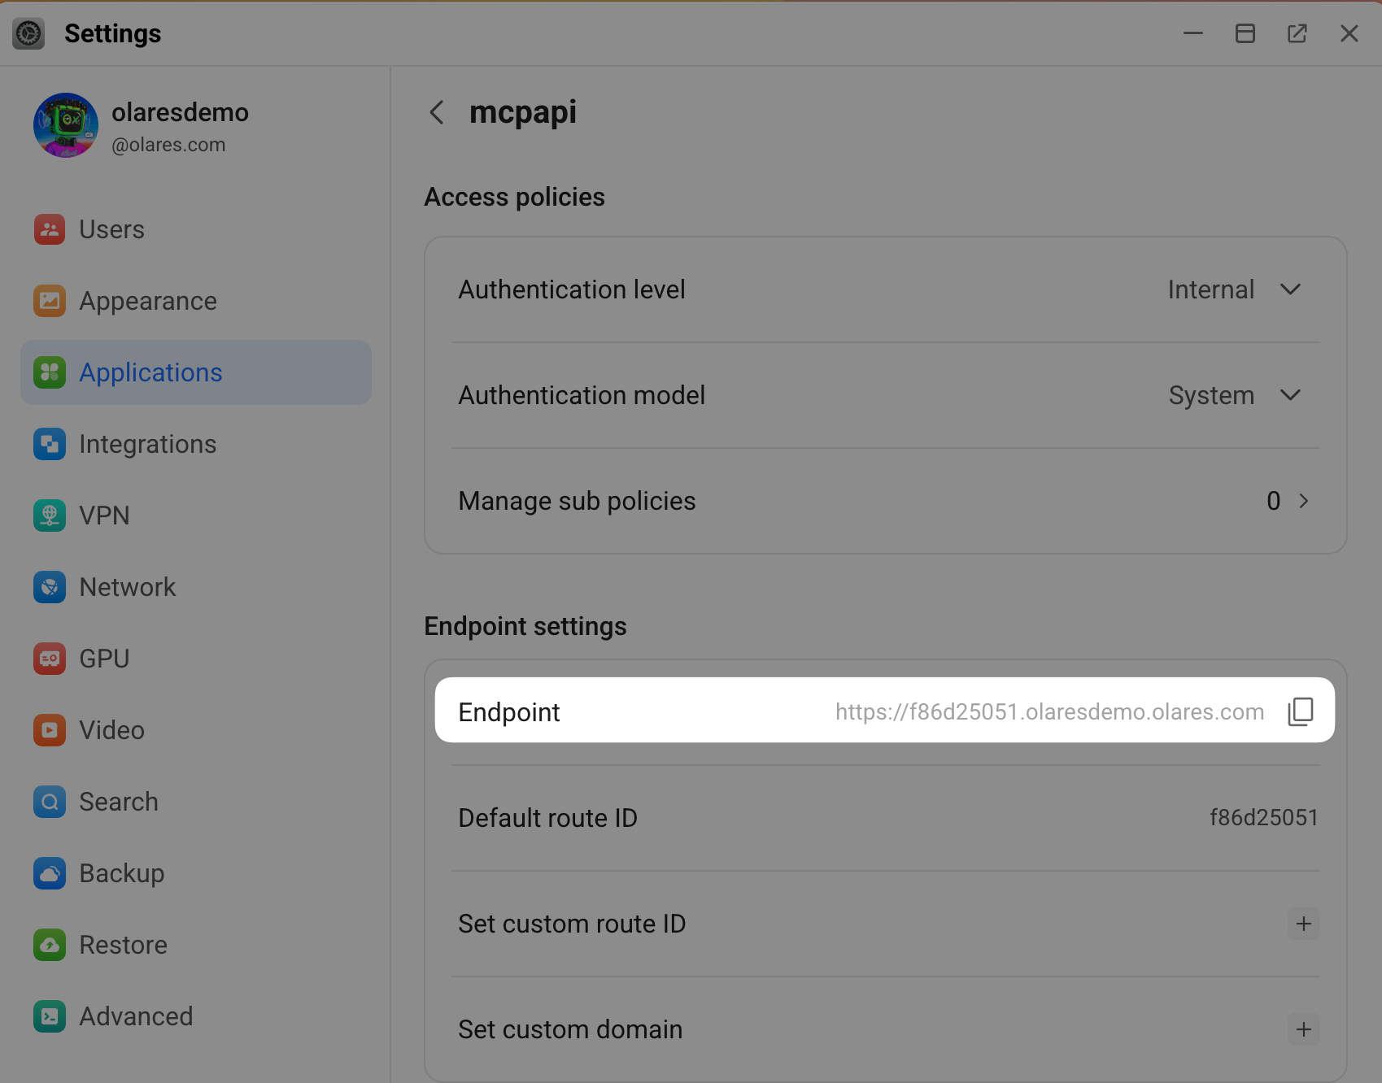Select the GPU section icon

[50, 659]
